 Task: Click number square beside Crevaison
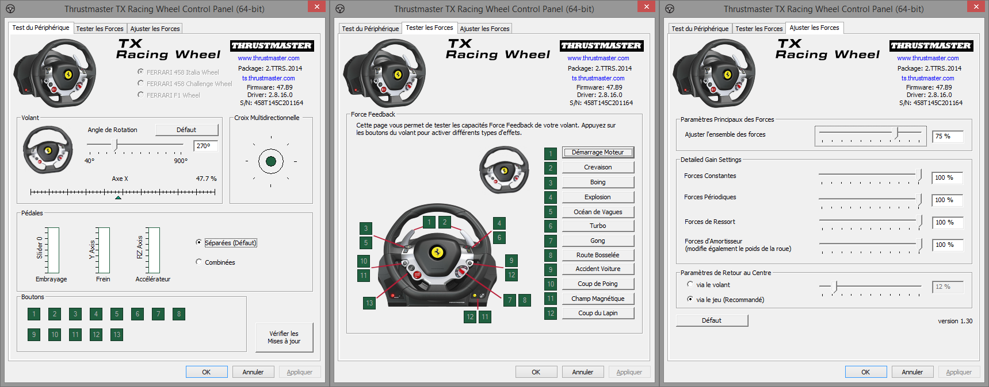[551, 168]
